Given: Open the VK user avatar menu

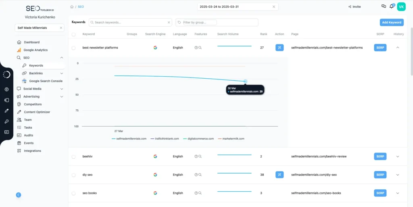Looking at the screenshot, I should click(x=401, y=7).
